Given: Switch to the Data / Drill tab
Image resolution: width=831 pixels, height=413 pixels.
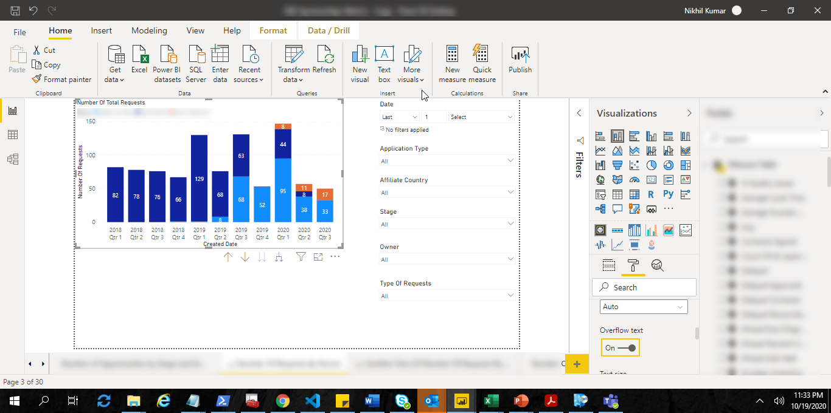Looking at the screenshot, I should click(x=329, y=31).
